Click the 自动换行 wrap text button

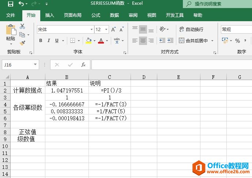click(x=191, y=30)
